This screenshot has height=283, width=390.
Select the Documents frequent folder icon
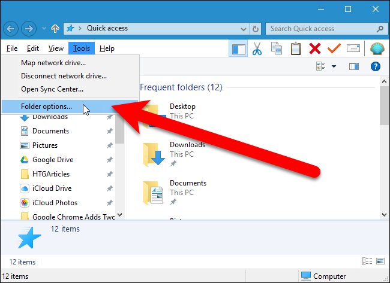point(153,193)
